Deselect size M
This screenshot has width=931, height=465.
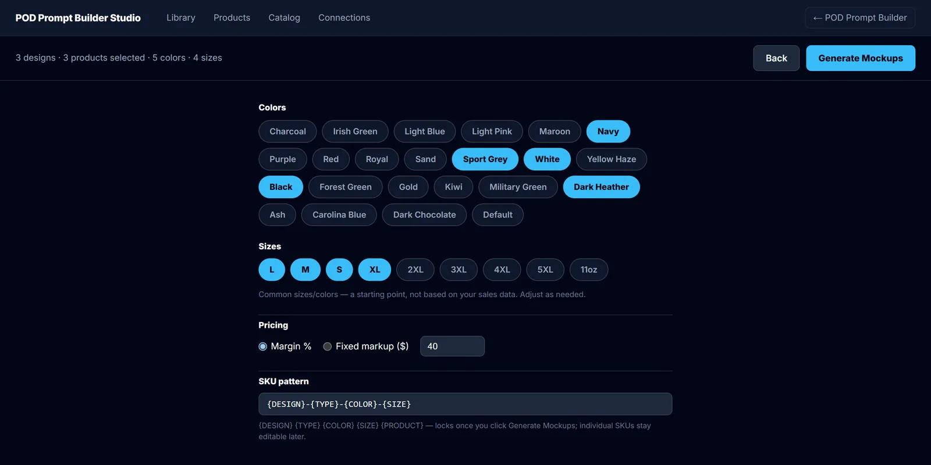[x=305, y=270]
